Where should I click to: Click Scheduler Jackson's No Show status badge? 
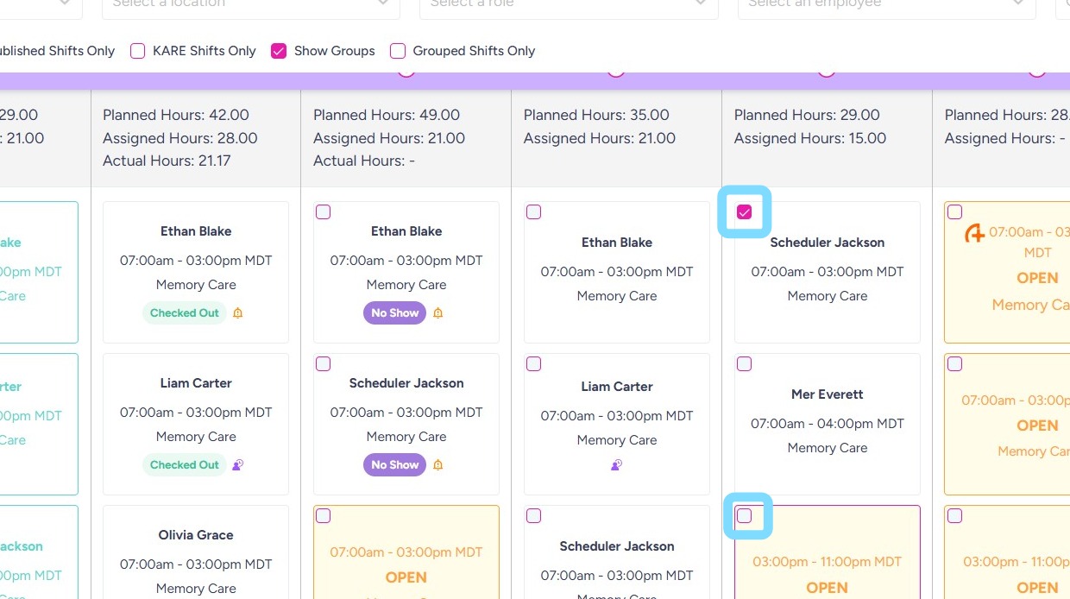click(395, 465)
